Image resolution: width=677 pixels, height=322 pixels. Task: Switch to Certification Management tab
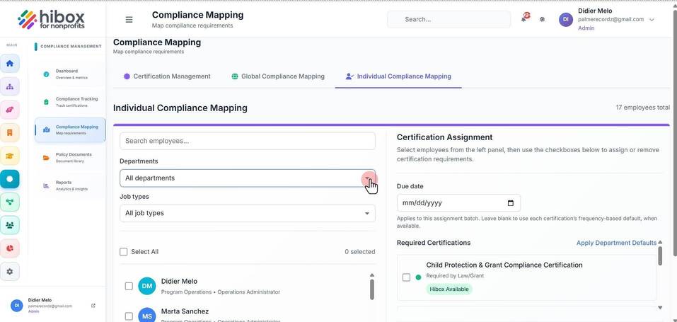pos(168,76)
